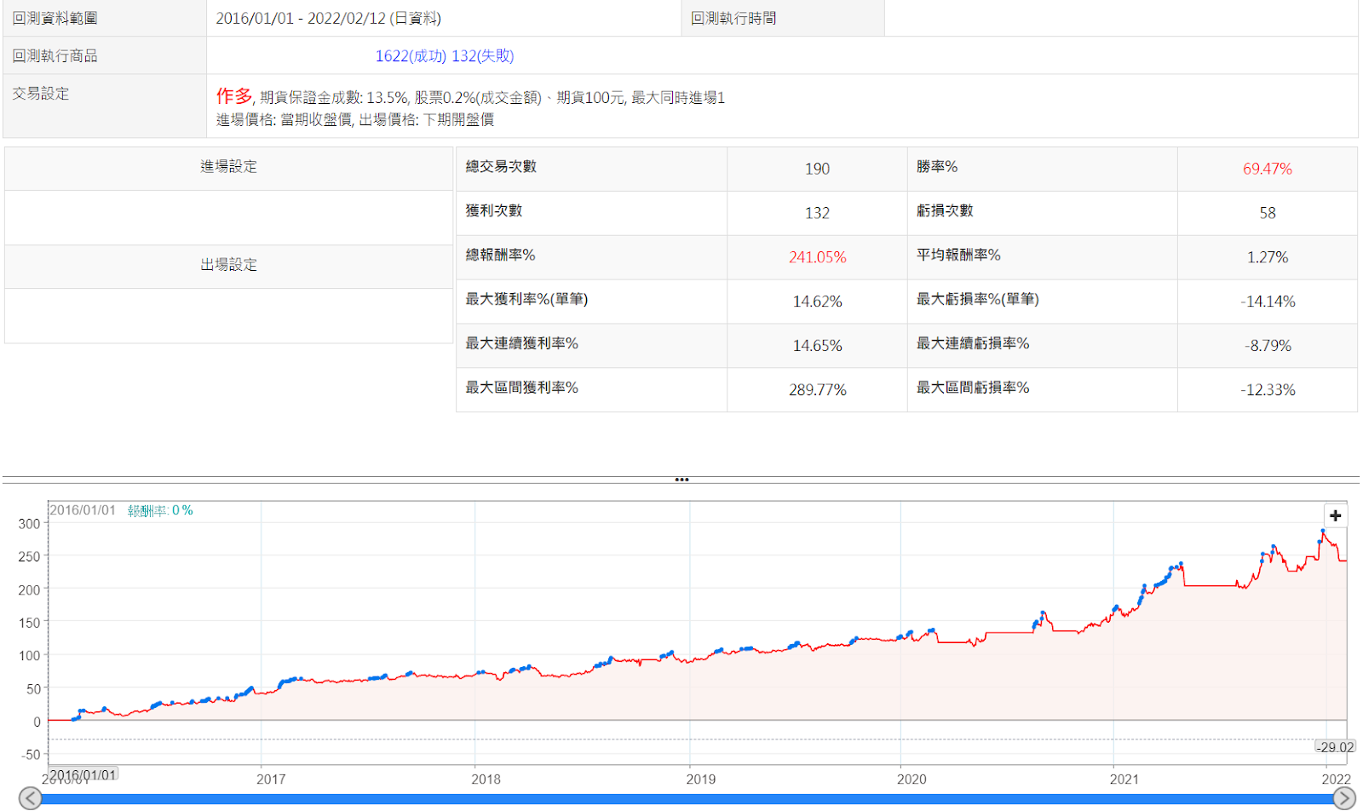Click the 最大區間虧損率% label cell

(x=1042, y=390)
